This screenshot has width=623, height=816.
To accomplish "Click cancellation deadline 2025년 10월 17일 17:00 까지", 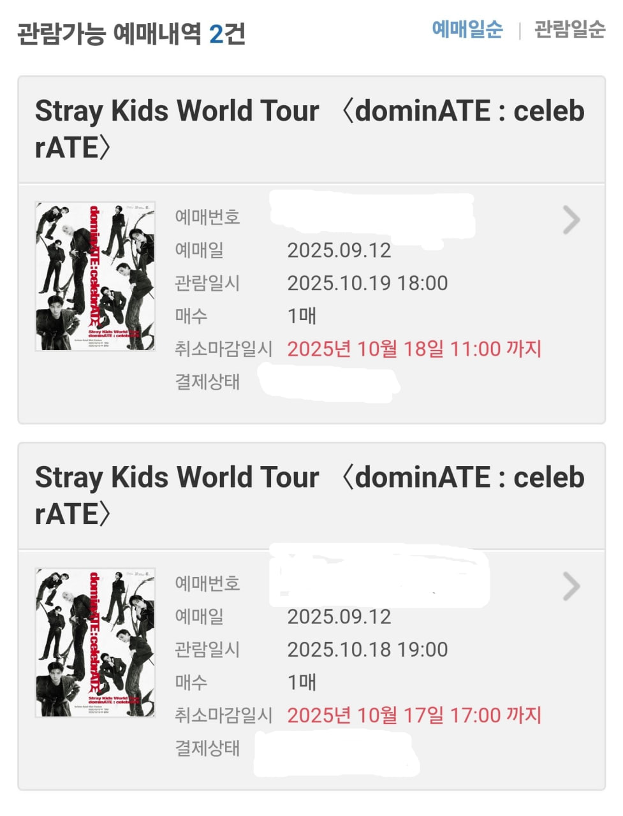I will [x=414, y=715].
